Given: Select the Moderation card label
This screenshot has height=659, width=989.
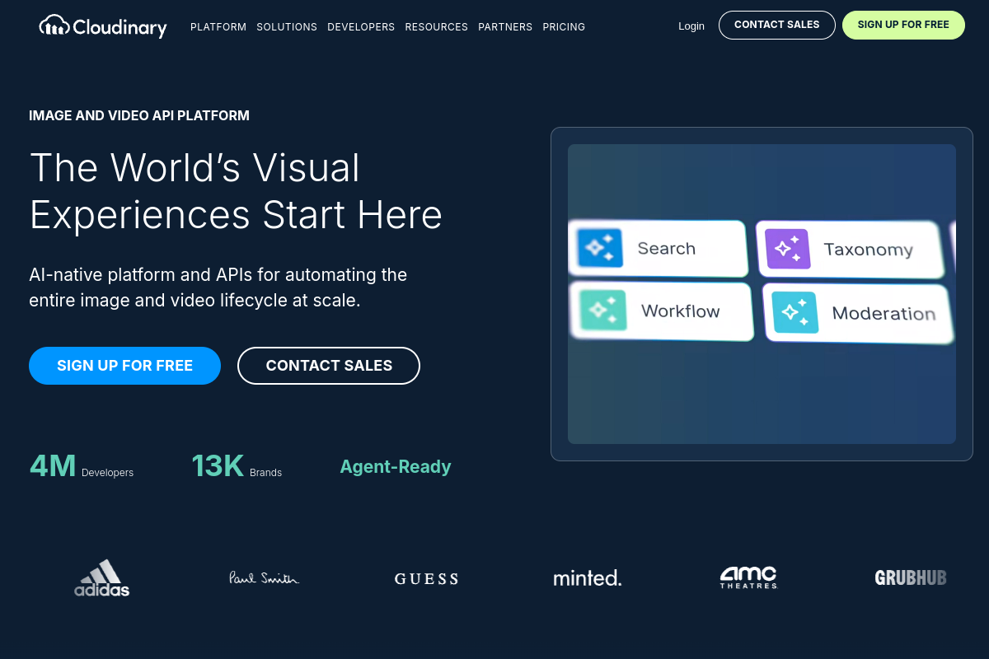Looking at the screenshot, I should [884, 313].
